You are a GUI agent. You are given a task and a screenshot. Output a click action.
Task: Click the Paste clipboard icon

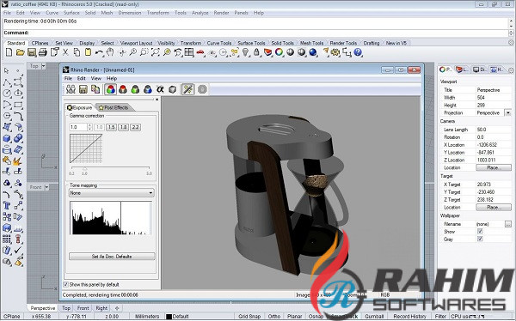pos(88,52)
